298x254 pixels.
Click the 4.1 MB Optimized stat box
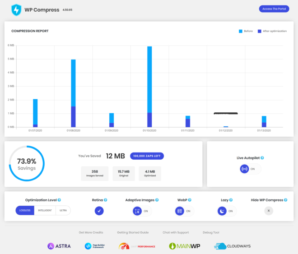pos(150,174)
